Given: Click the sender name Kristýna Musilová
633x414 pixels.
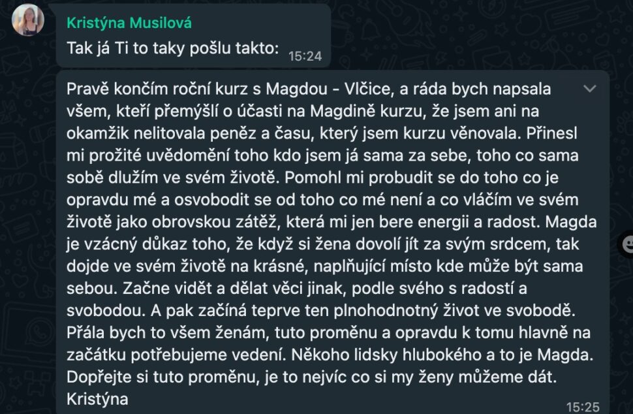Looking at the screenshot, I should 129,23.
